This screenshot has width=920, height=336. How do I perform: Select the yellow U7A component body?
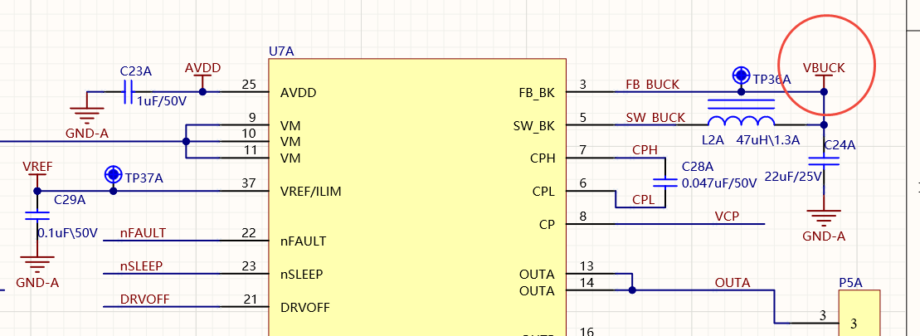point(417,197)
